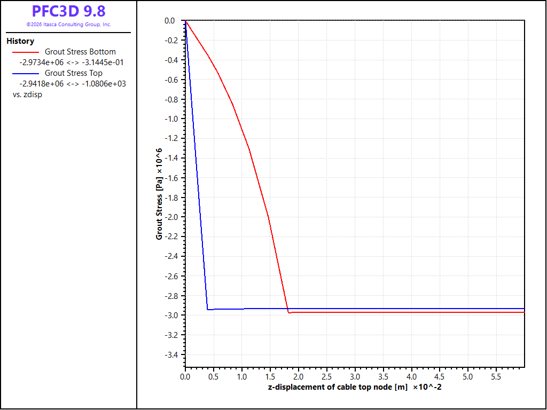Click the -3.0 y-axis tick label
This screenshot has height=410, width=547.
pos(169,316)
